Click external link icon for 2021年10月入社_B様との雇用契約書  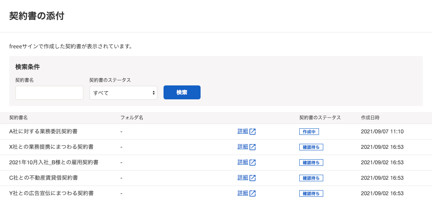253,163
